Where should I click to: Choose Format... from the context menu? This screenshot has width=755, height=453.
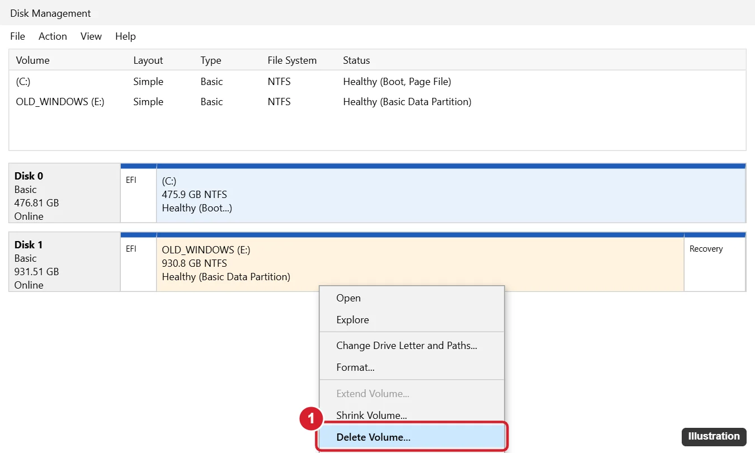point(412,367)
